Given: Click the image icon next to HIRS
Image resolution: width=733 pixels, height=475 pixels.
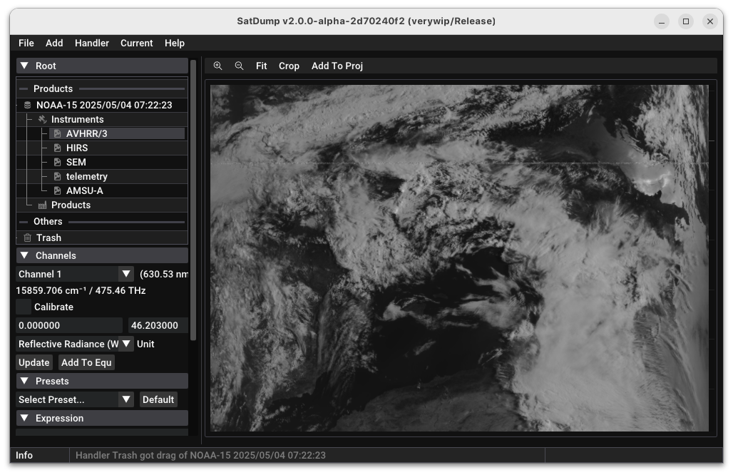Looking at the screenshot, I should tap(58, 148).
